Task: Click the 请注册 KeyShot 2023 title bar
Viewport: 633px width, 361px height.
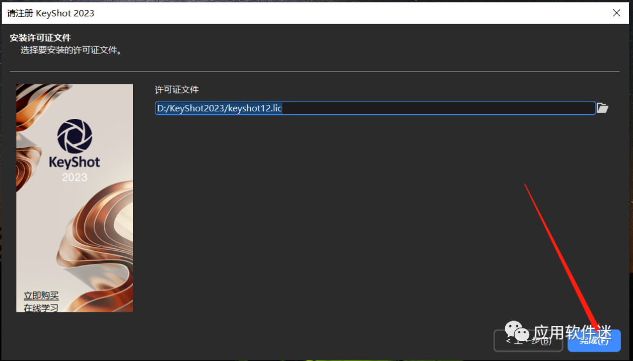Action: point(51,12)
